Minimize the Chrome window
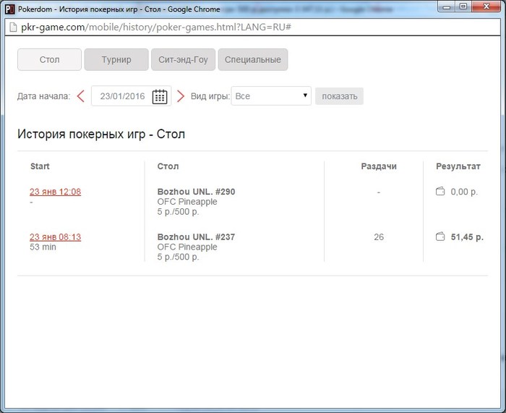 (x=447, y=7)
